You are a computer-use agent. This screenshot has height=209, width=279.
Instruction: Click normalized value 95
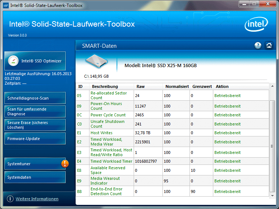pyautogui.click(x=166, y=181)
